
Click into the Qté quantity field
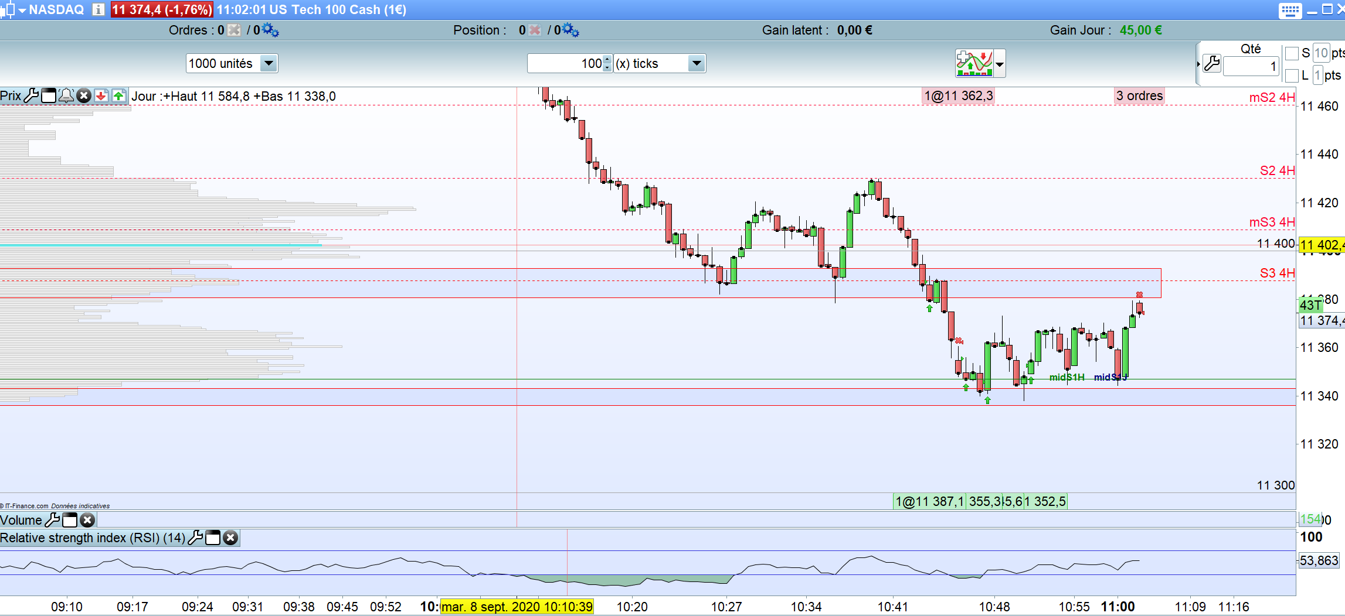[1251, 66]
